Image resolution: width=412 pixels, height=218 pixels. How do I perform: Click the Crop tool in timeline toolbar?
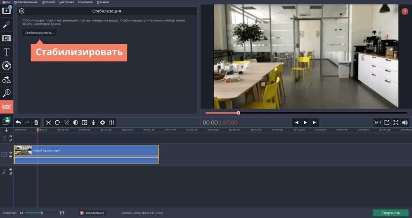click(66, 123)
